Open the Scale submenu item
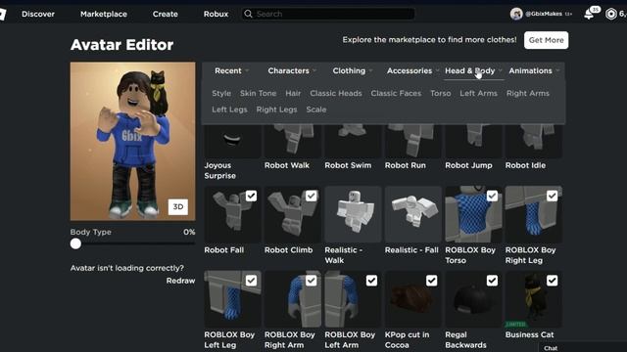This screenshot has width=627, height=352. [316, 110]
